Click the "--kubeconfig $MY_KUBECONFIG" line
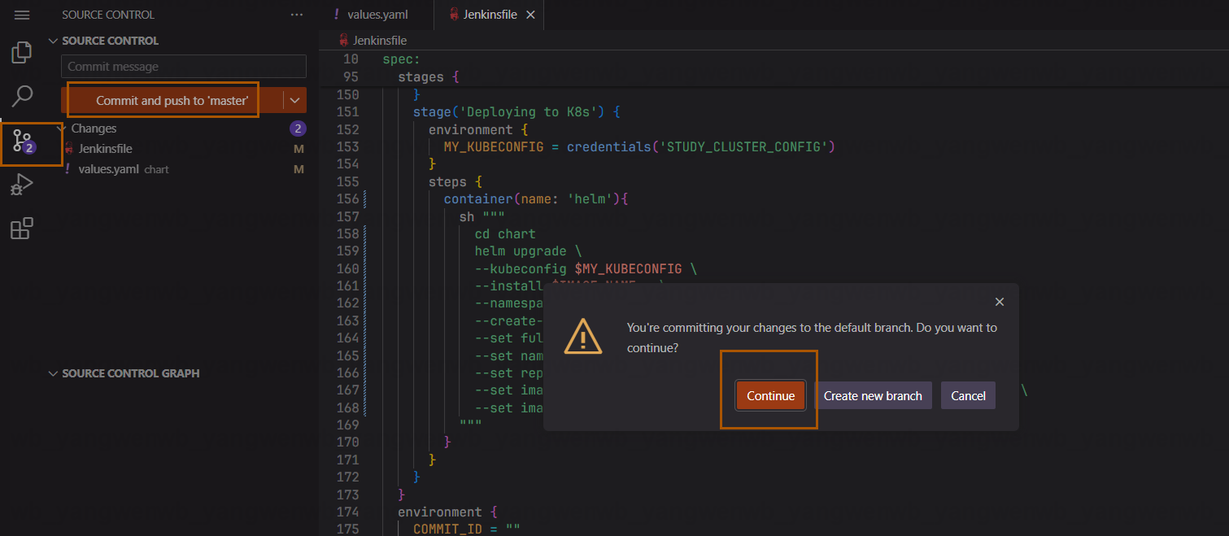Image resolution: width=1229 pixels, height=536 pixels. coord(586,268)
